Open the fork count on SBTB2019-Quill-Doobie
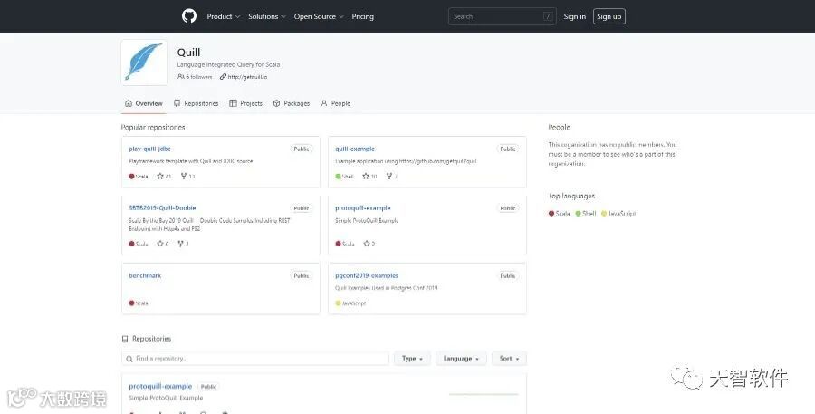Image resolution: width=815 pixels, height=414 pixels. tap(183, 244)
